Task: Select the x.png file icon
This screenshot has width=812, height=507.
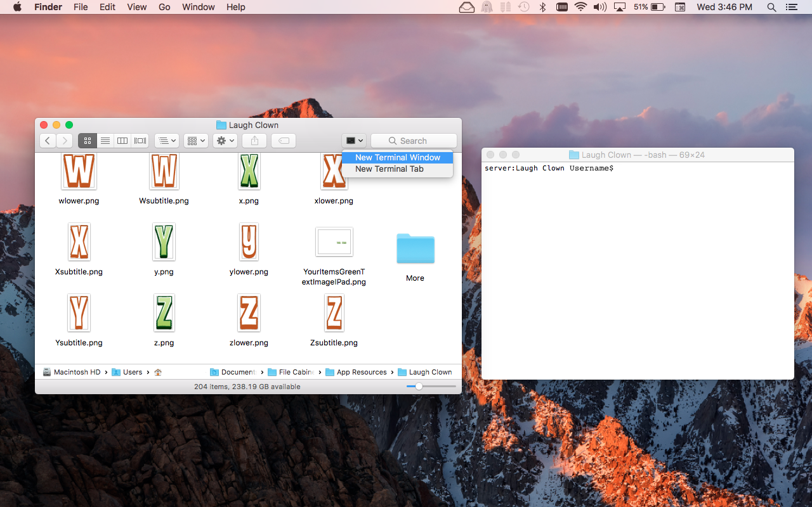Action: click(249, 171)
